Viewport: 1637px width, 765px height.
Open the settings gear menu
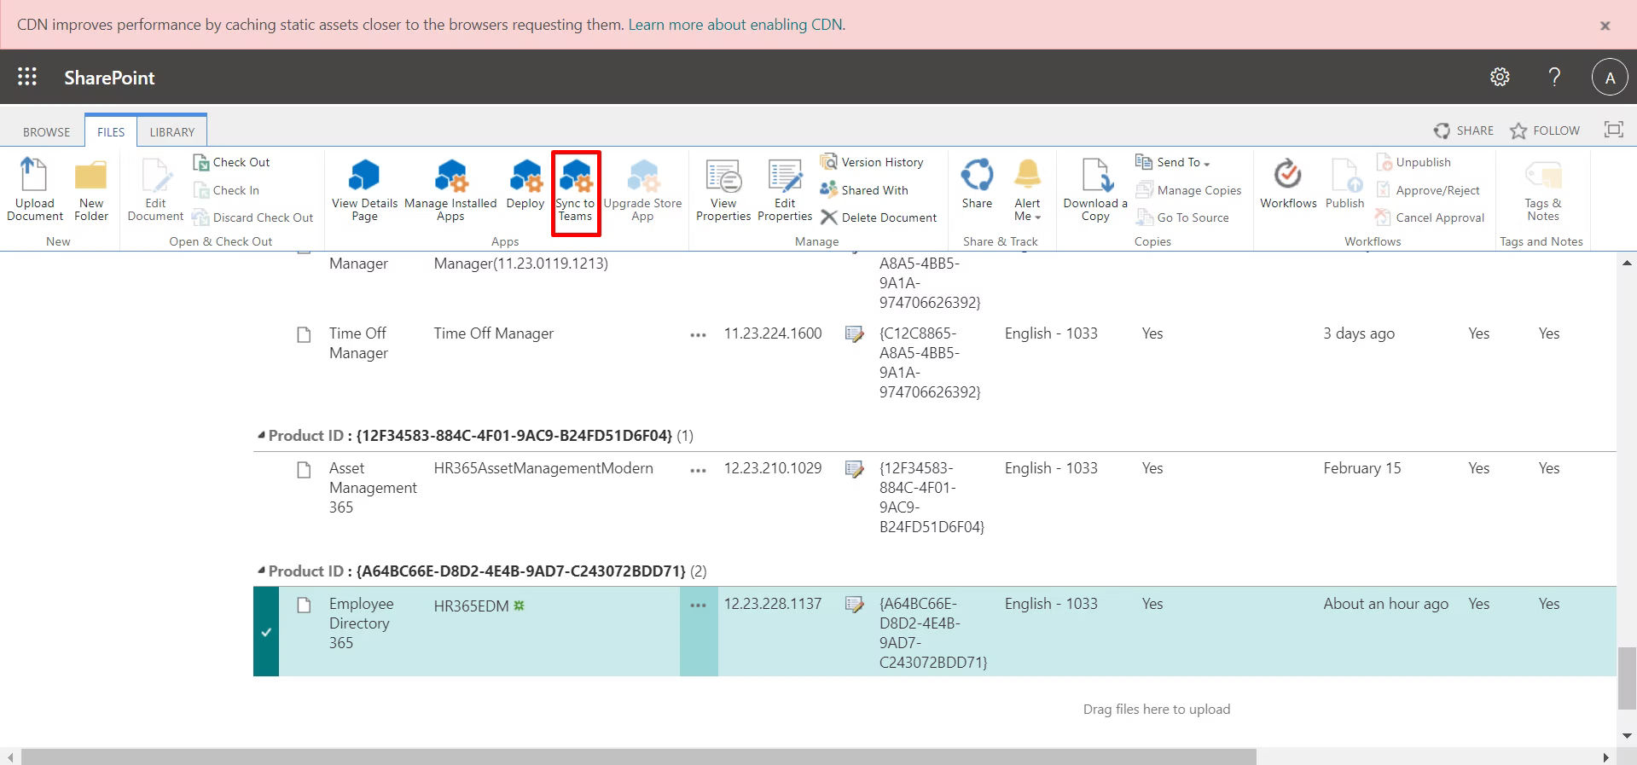pos(1500,77)
